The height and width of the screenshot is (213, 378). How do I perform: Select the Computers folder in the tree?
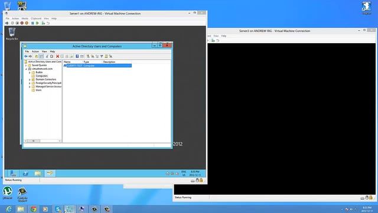click(x=41, y=76)
